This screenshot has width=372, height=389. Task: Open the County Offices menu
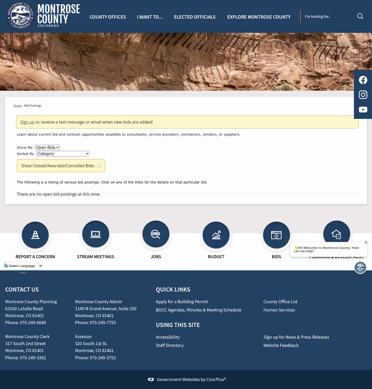tap(107, 17)
